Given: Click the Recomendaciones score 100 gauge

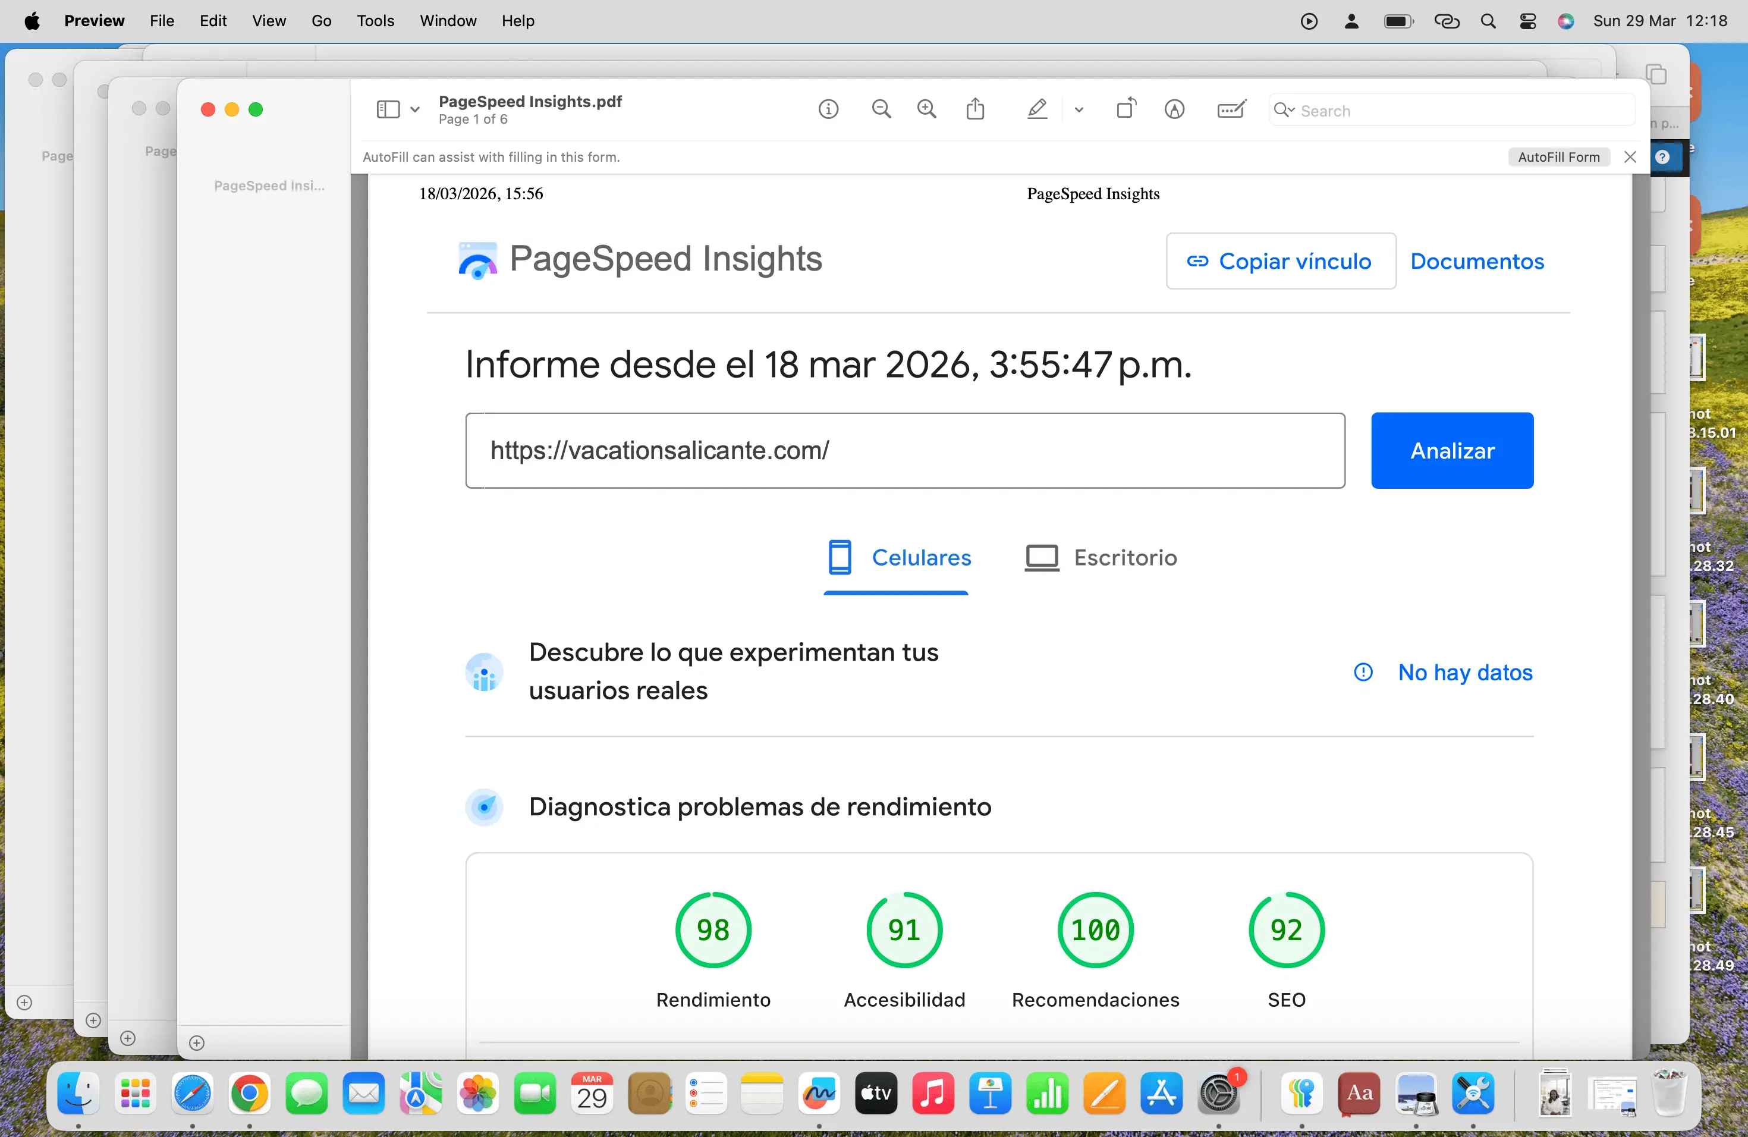Looking at the screenshot, I should tap(1095, 930).
